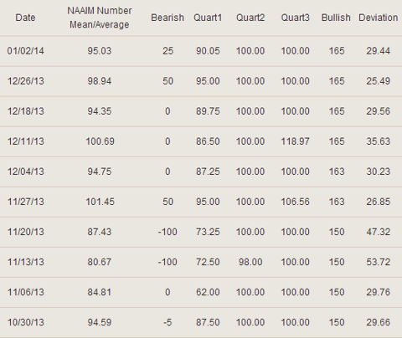The image size is (402, 338).
Task: Click the Date column header
Action: click(x=25, y=18)
